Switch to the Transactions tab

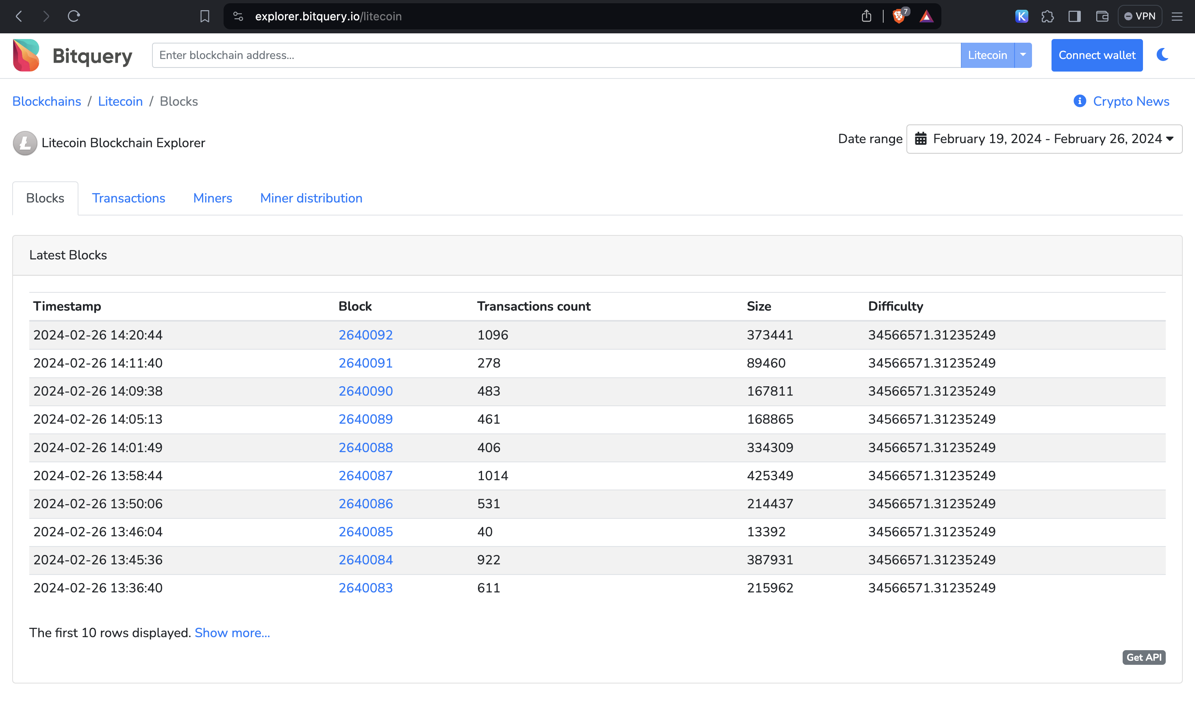click(128, 198)
